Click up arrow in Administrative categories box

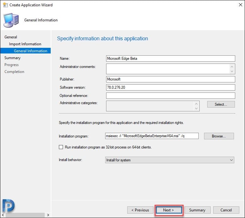click(196, 104)
